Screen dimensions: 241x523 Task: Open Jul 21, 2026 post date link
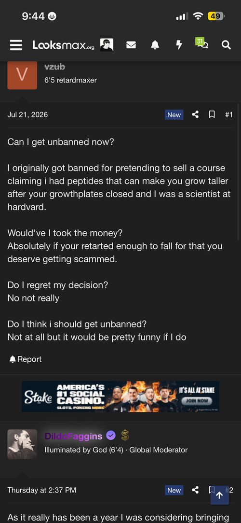pos(27,114)
